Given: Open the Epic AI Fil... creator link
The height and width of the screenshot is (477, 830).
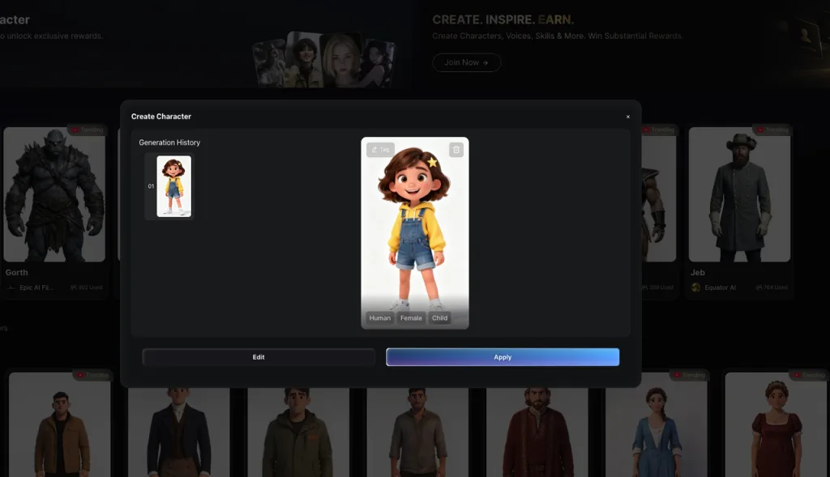Looking at the screenshot, I should coord(36,287).
